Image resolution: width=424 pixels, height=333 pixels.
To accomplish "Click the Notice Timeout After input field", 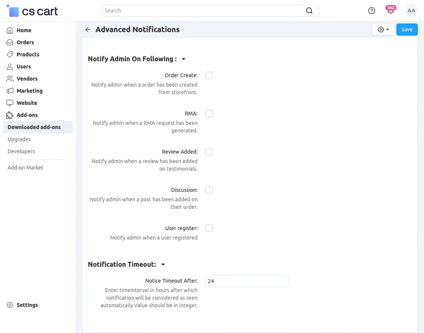I will coord(246,281).
